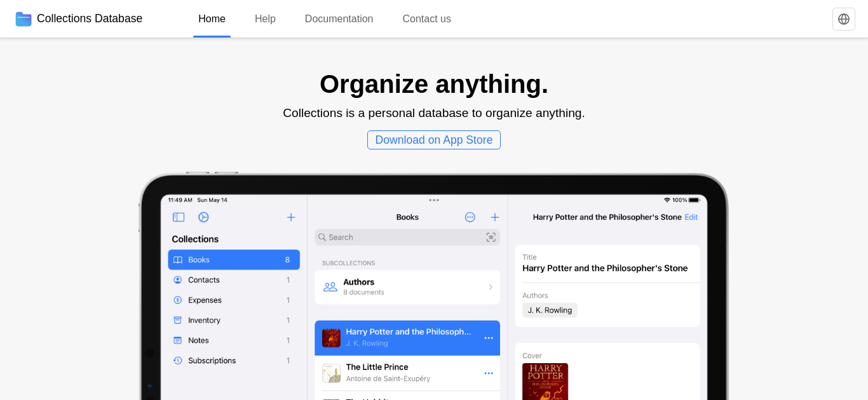
Task: Open the Contact us tab
Action: [426, 19]
